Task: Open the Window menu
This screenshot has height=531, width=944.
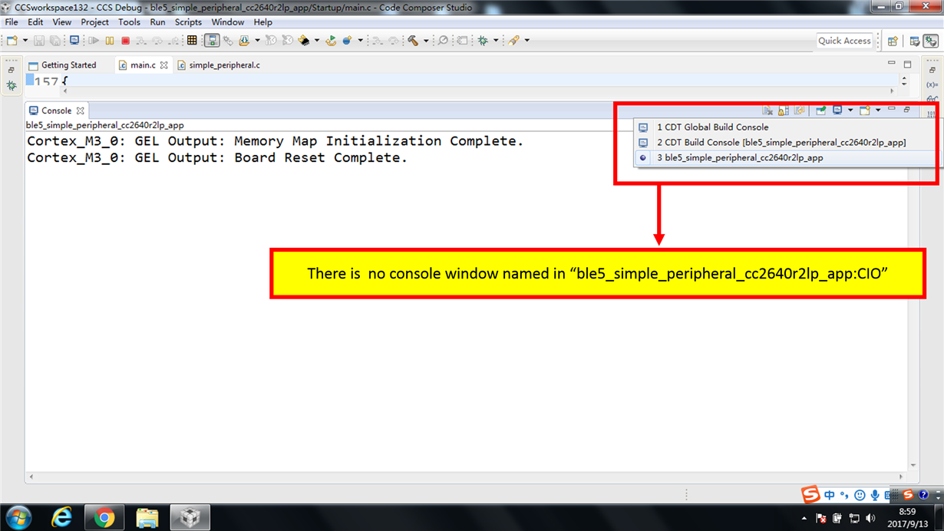Action: click(x=228, y=22)
